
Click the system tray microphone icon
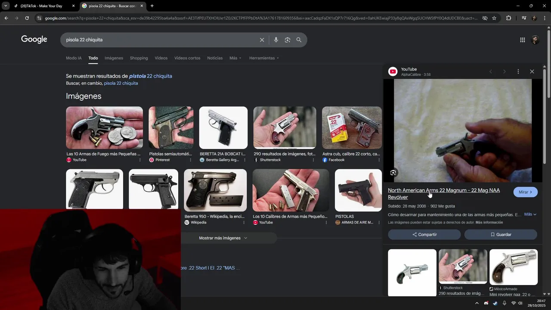[x=504, y=303]
